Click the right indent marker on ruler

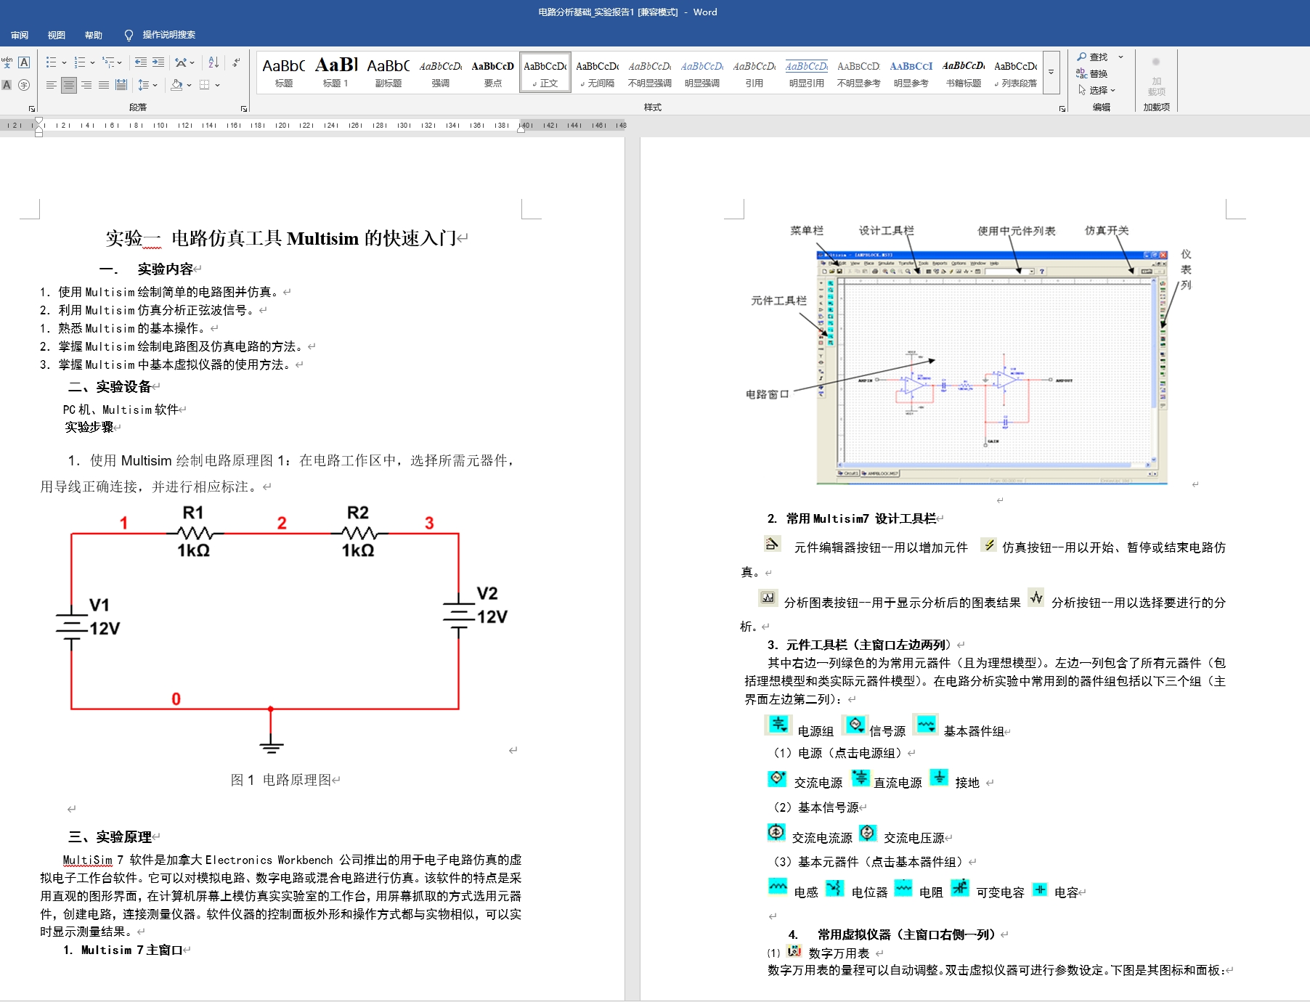pyautogui.click(x=521, y=128)
